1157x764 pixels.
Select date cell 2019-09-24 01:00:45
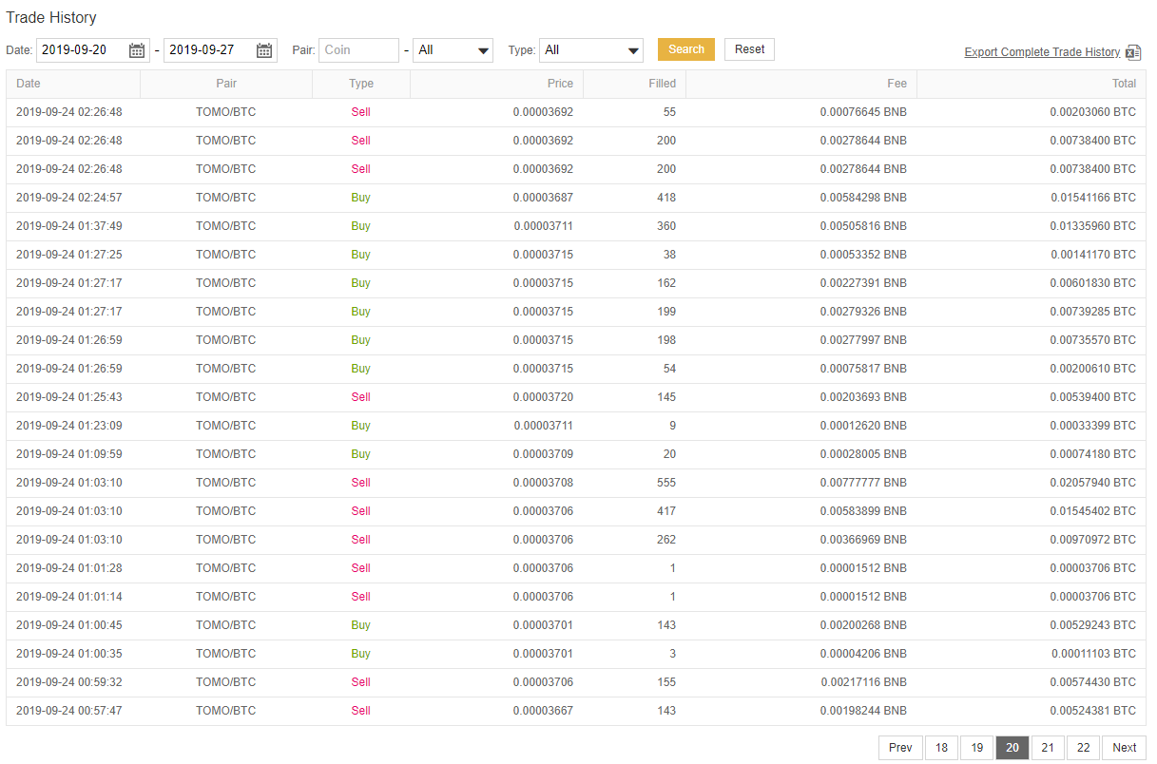coord(69,625)
